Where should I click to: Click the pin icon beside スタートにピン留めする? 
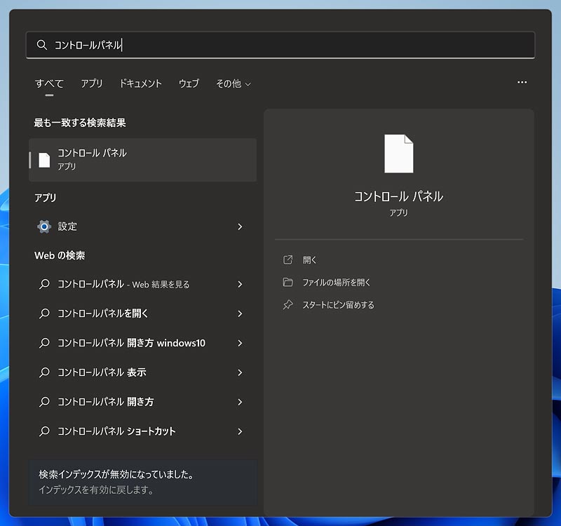pyautogui.click(x=288, y=305)
